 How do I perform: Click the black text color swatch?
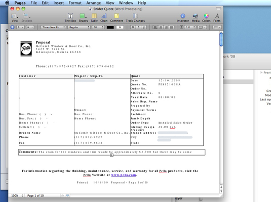point(110,27)
